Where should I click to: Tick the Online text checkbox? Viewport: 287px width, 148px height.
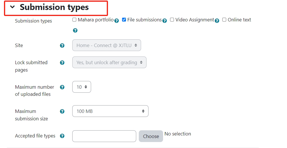coord(224,20)
